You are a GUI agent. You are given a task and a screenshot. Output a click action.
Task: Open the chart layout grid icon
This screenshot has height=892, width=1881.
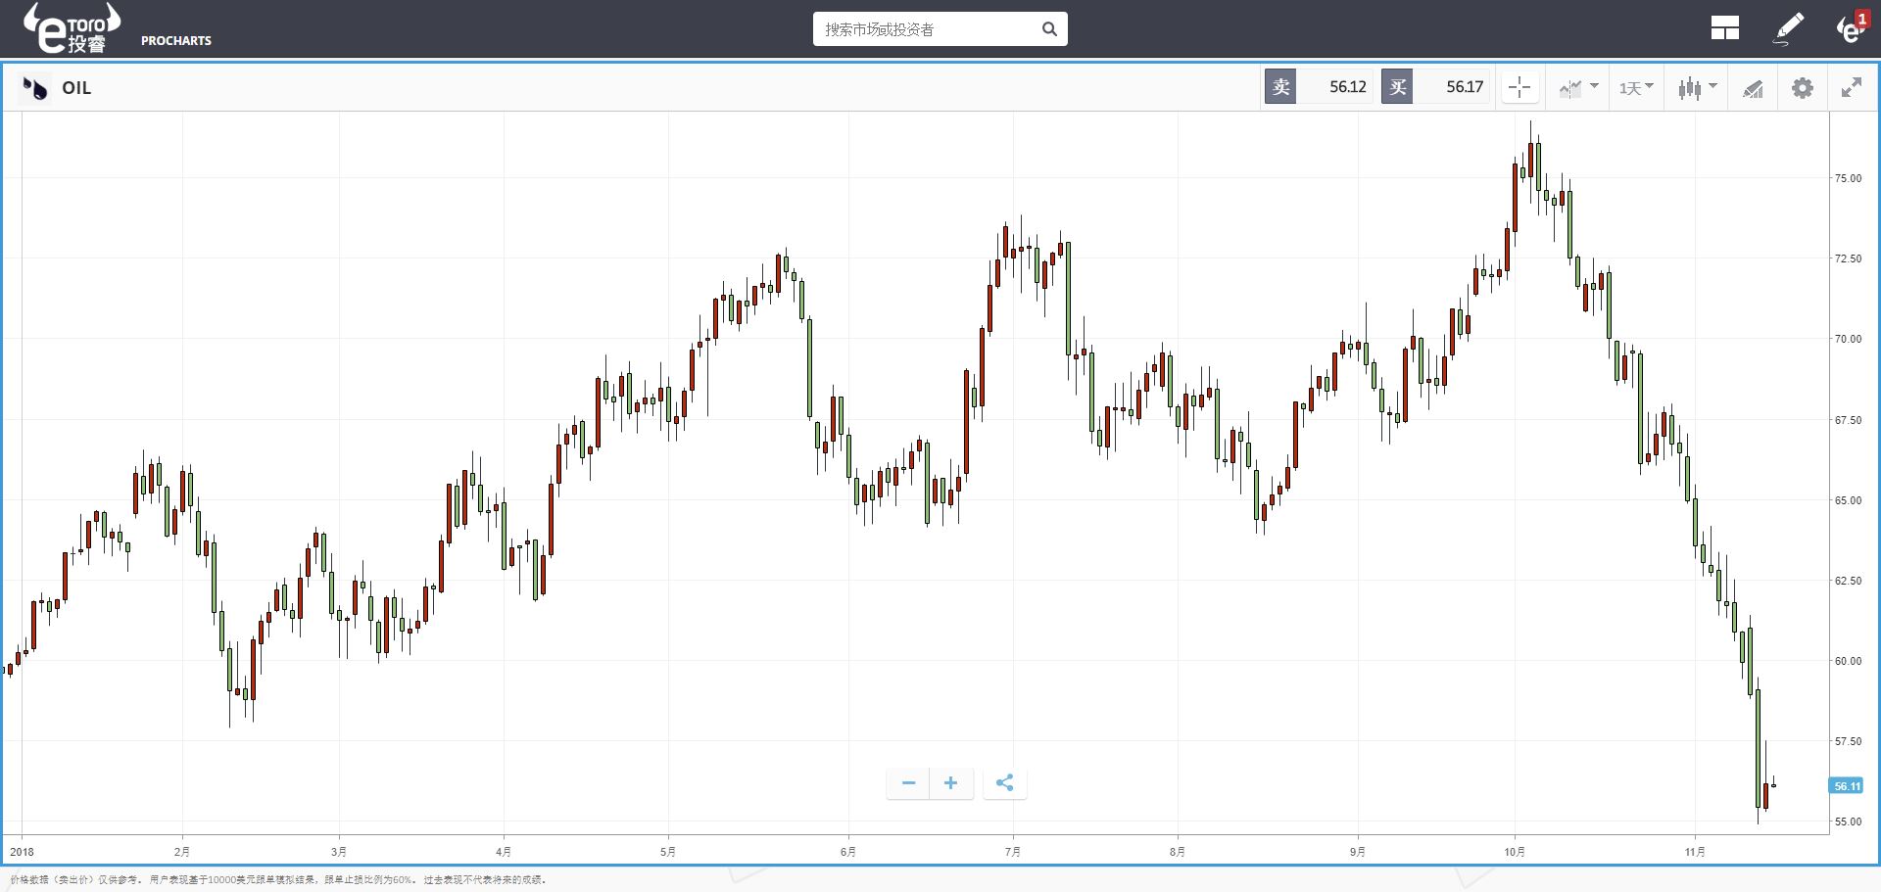pyautogui.click(x=1724, y=28)
